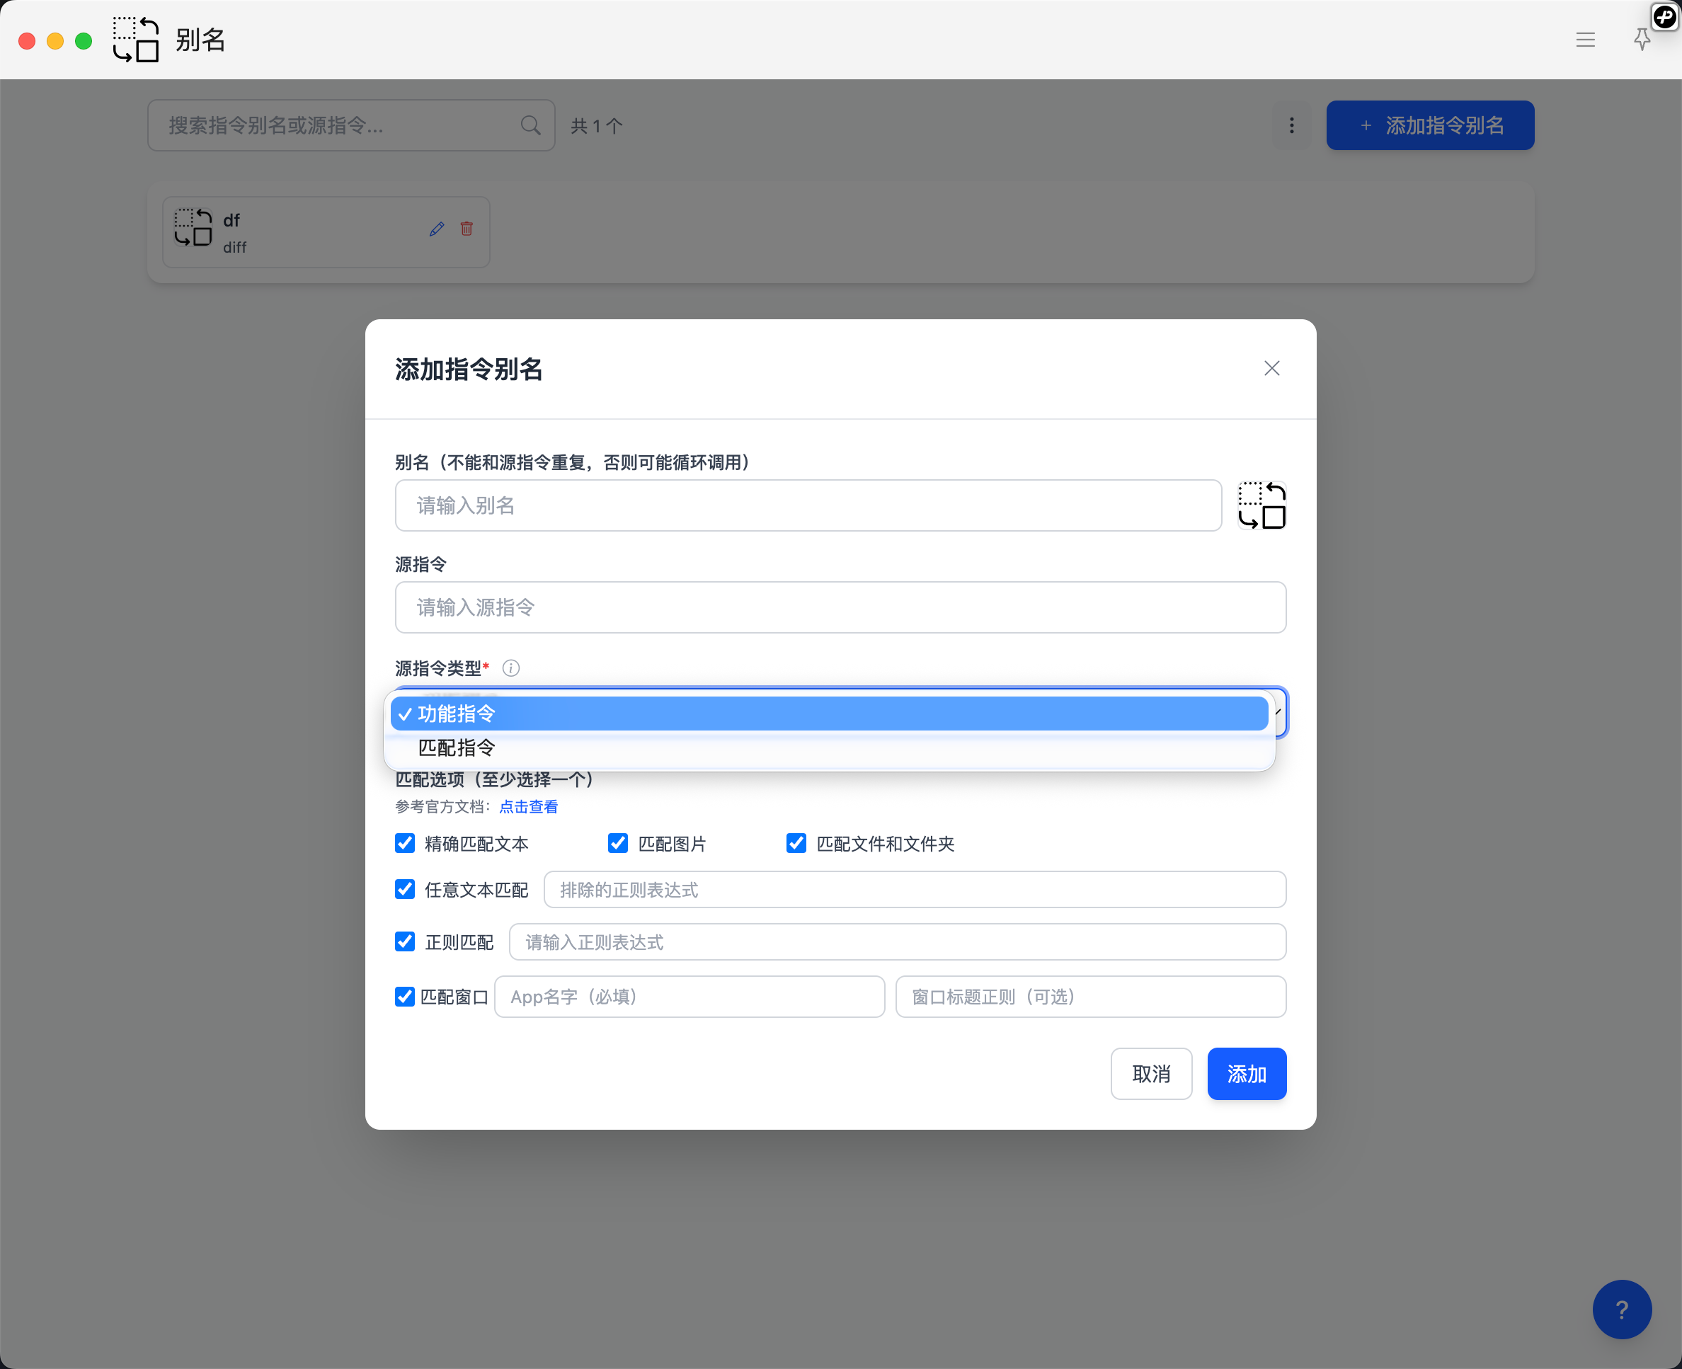This screenshot has height=1369, width=1682.
Task: Delete the df alias with trash icon
Action: (x=467, y=229)
